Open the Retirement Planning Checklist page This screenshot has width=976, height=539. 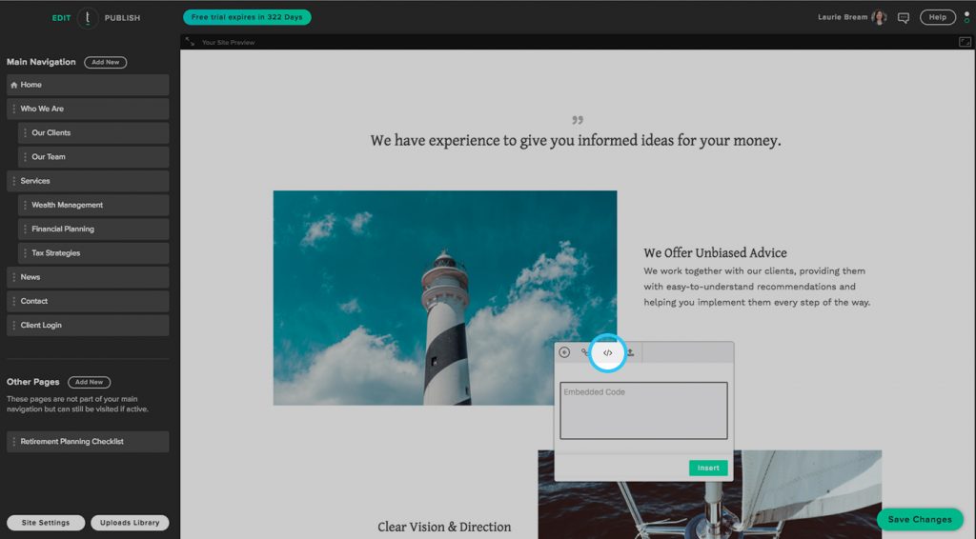click(x=88, y=442)
